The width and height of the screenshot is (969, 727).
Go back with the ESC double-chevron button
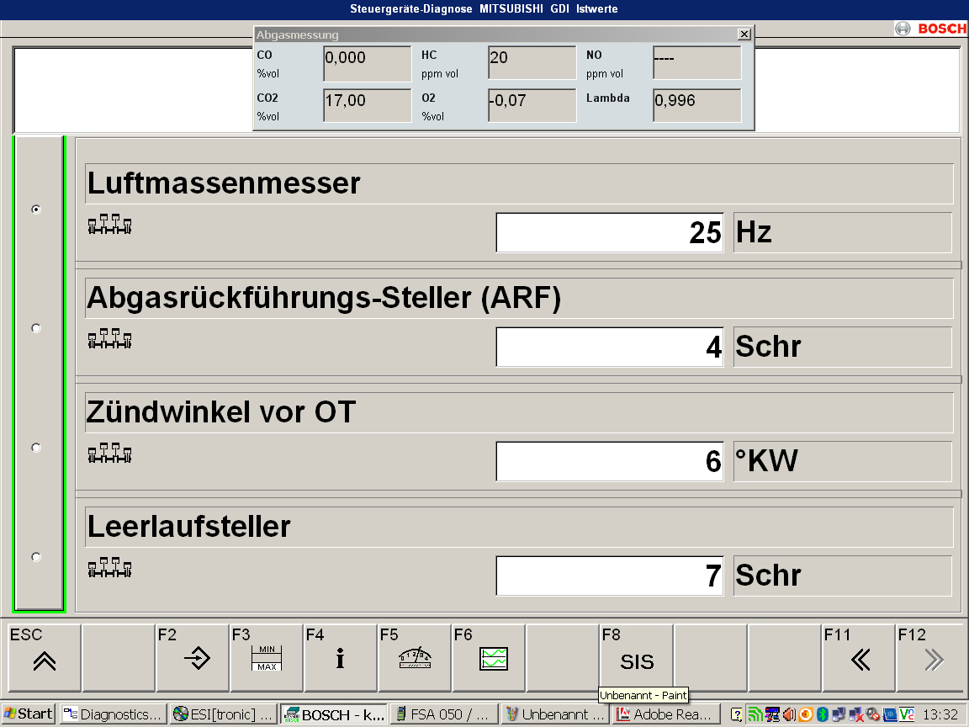pyautogui.click(x=45, y=658)
